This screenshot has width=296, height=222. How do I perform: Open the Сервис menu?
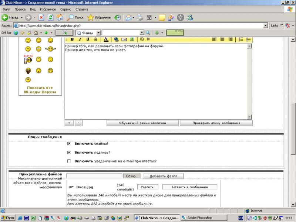(x=65, y=9)
